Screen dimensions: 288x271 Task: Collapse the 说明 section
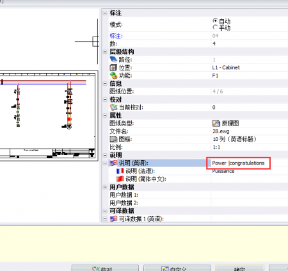pos(105,155)
